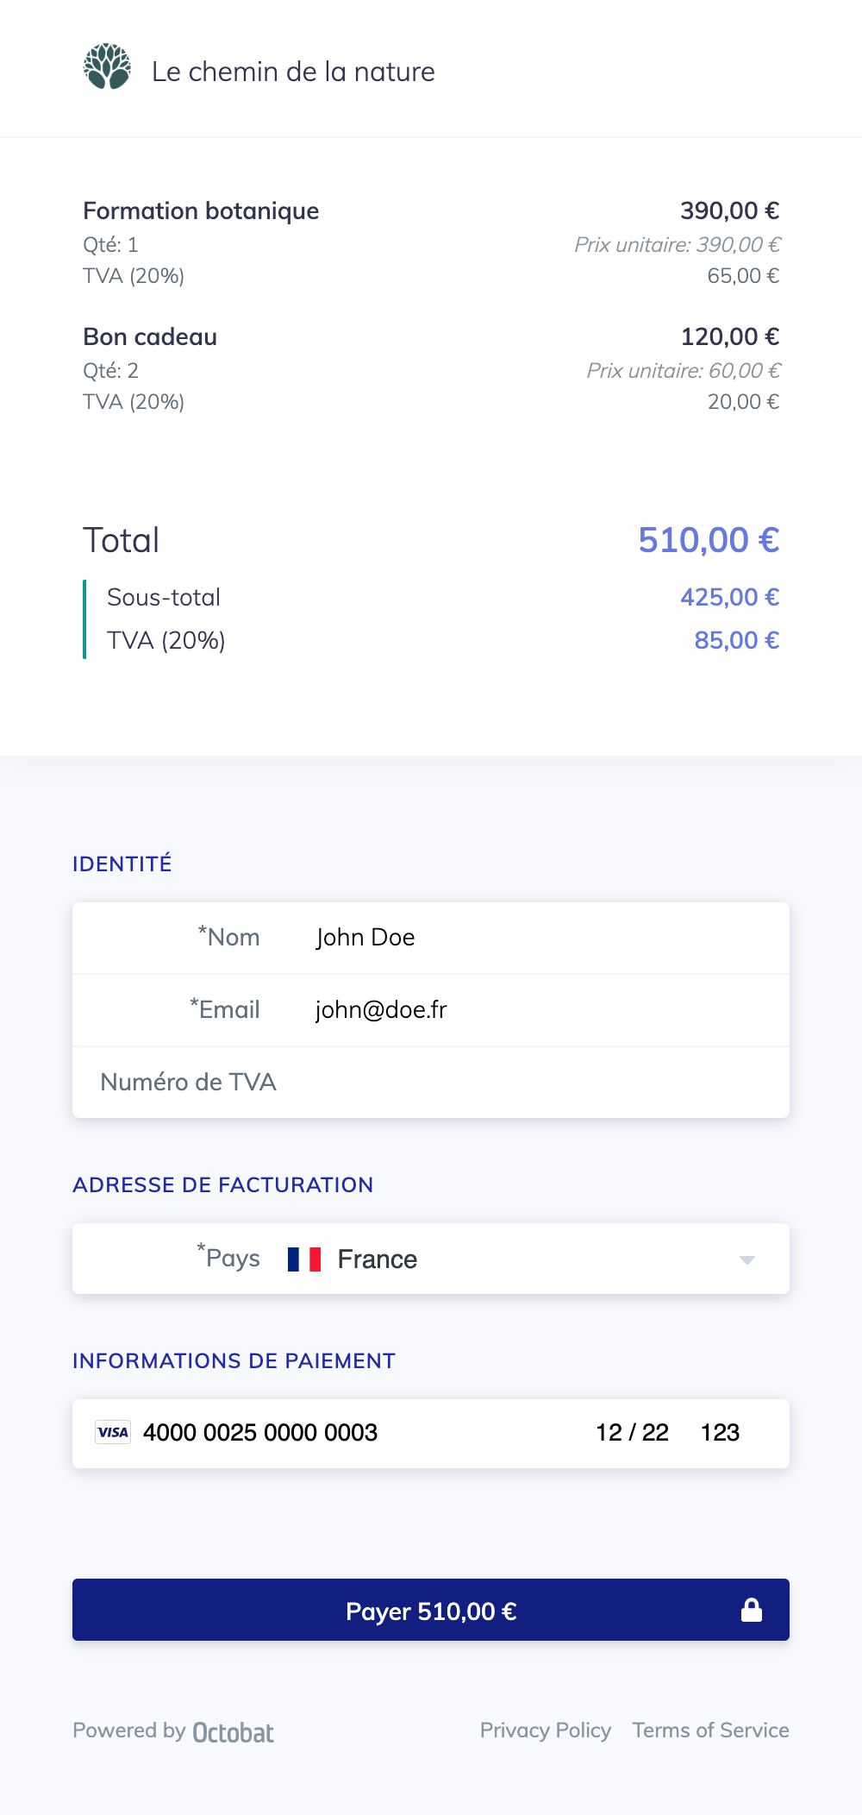Click the Nom field containing John Doe
Image resolution: width=862 pixels, height=1815 pixels.
tap(431, 938)
